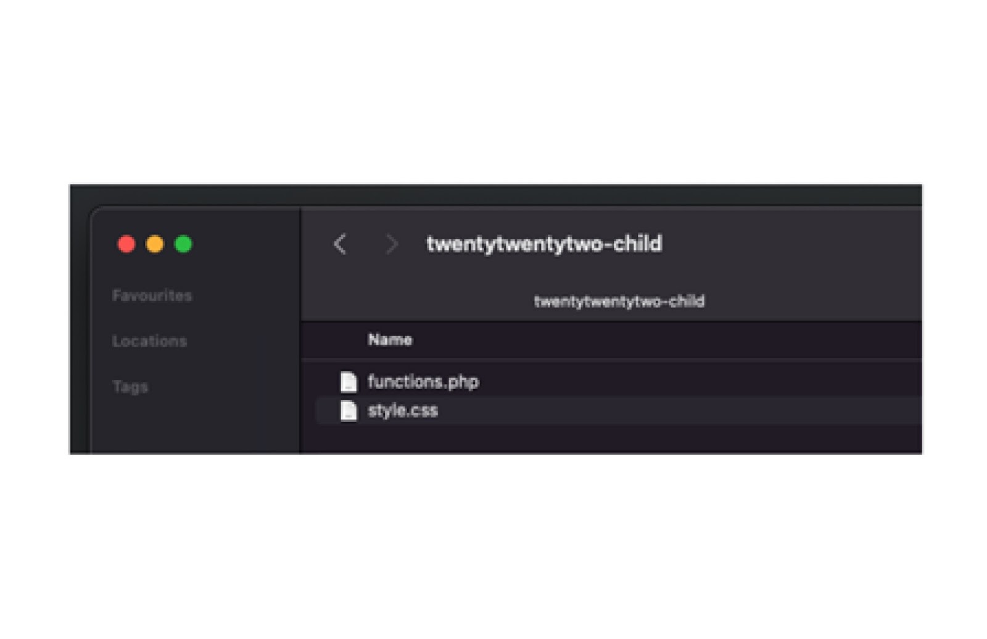The image size is (987, 639).
Task: Expand the Tags sidebar section
Action: 130,387
